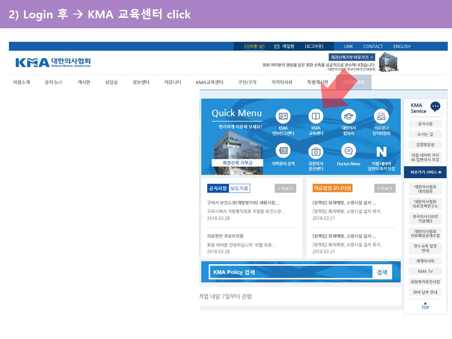Switch to the 보도자료 tab
Viewport: 452px width, 339px height.
click(240, 188)
